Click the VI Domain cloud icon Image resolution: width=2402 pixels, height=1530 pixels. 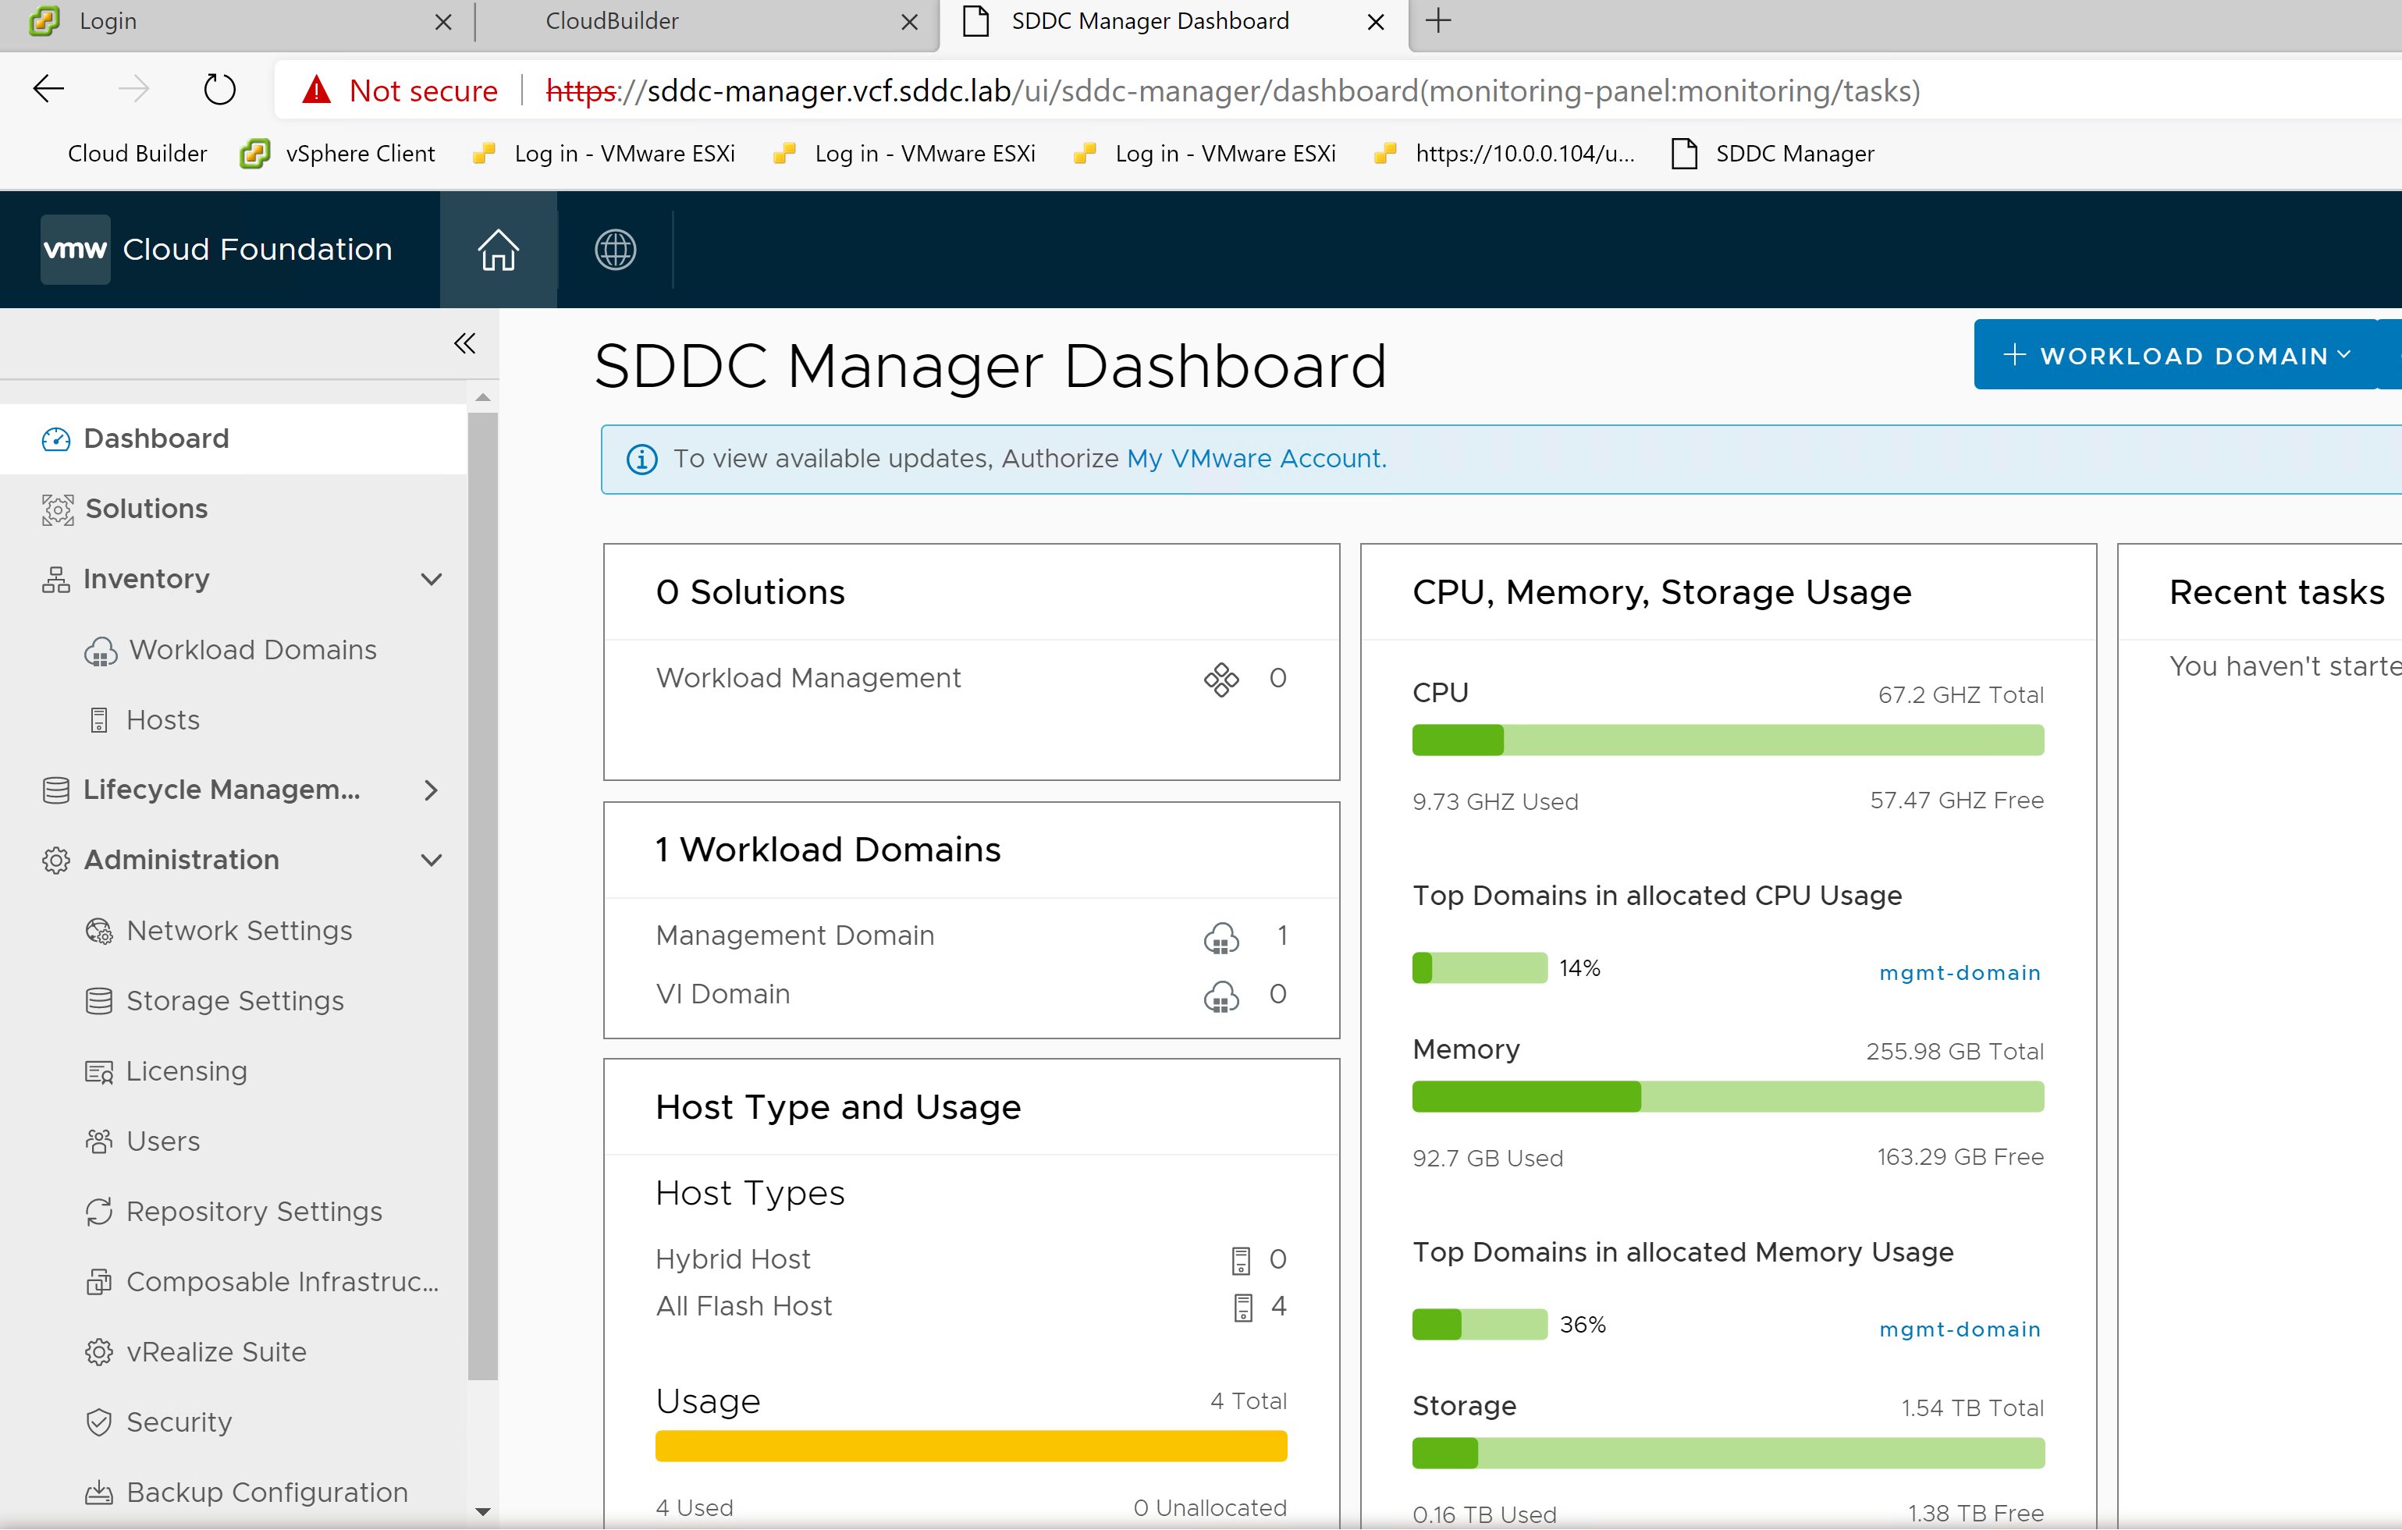(x=1222, y=994)
